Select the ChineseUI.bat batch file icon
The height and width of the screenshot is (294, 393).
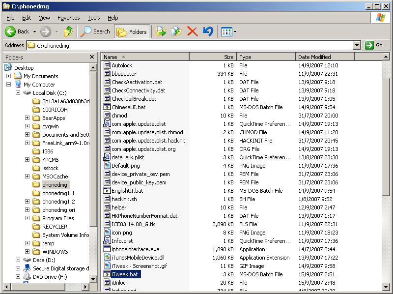click(x=107, y=107)
